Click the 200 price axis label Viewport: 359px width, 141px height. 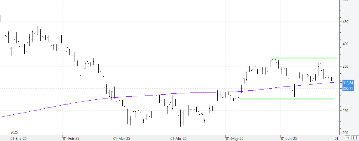345,133
